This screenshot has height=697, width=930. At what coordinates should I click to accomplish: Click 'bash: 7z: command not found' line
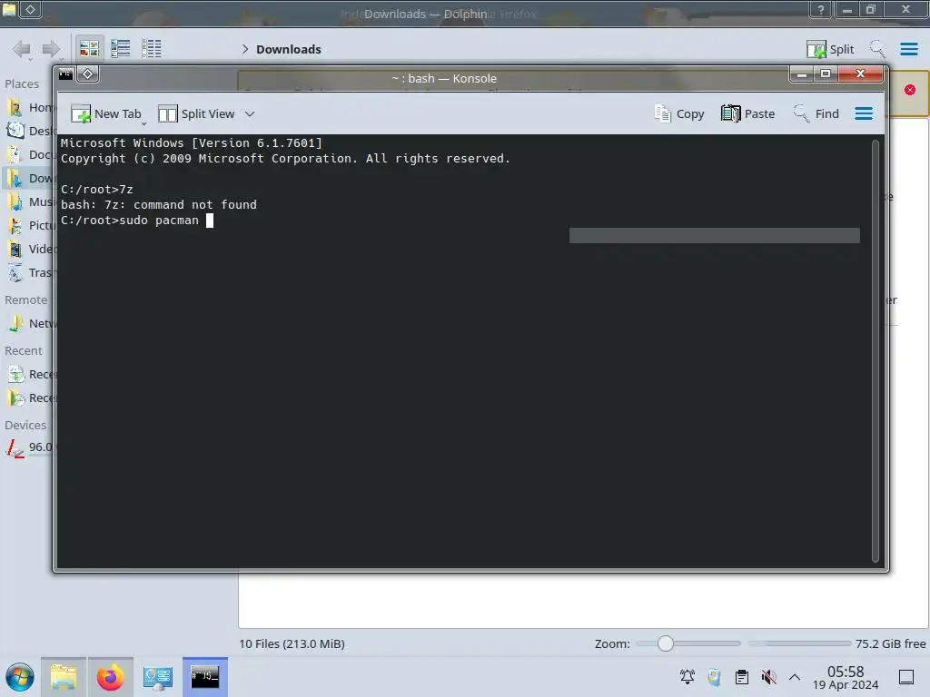[x=159, y=204]
